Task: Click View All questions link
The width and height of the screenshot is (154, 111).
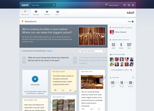Action: point(50,51)
